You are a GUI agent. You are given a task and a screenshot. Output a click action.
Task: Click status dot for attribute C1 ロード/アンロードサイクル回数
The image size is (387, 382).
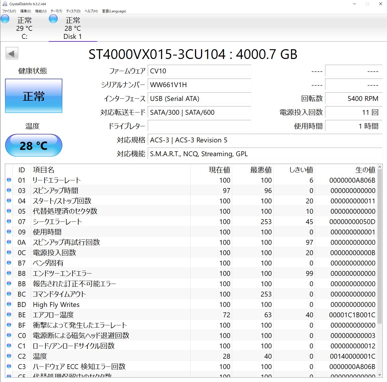click(9, 345)
